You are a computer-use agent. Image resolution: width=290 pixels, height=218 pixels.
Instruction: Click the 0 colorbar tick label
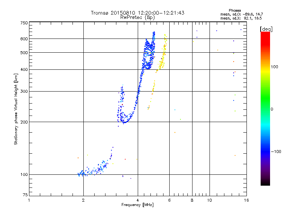(272, 109)
